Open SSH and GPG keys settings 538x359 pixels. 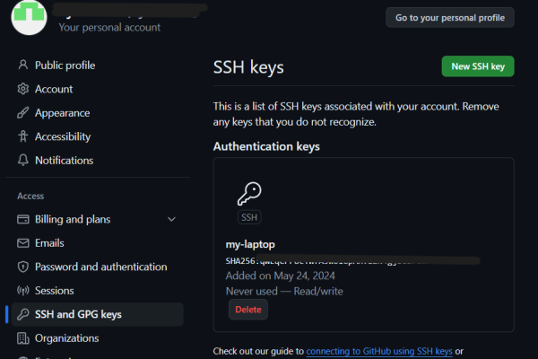(78, 314)
